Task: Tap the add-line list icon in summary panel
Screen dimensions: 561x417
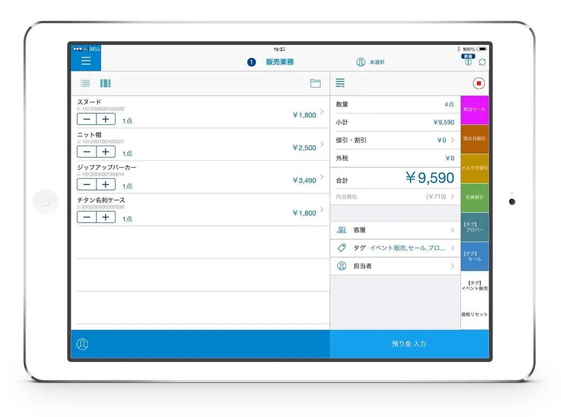Action: [x=340, y=83]
